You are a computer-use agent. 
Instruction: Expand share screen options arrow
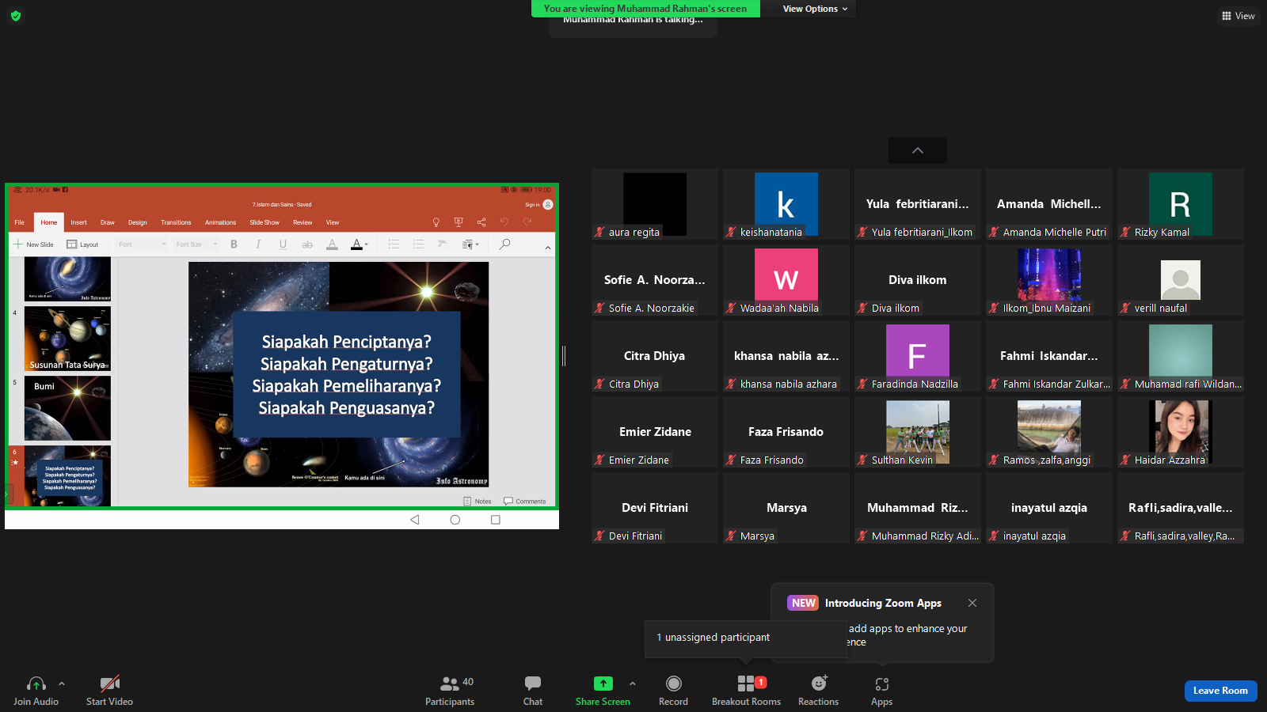[632, 684]
